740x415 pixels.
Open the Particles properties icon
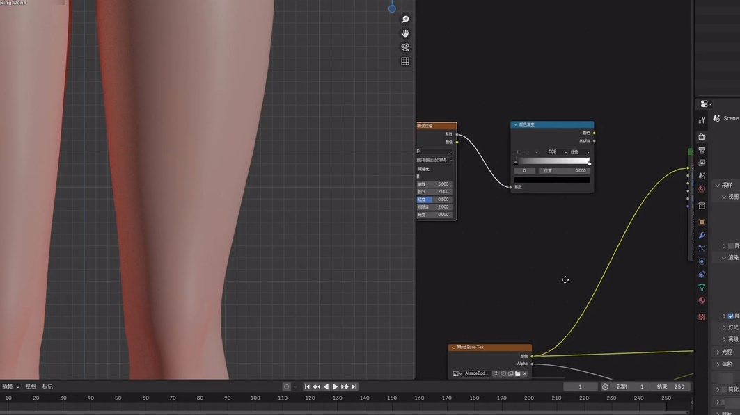pyautogui.click(x=702, y=248)
